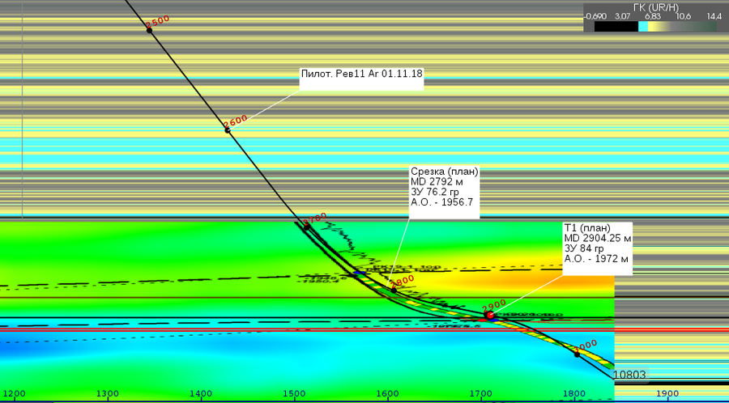Click the 14.4 maximum value on legend
The width and height of the screenshot is (729, 403).
point(714,15)
